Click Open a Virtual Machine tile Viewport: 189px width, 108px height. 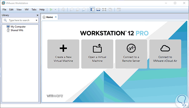point(97,54)
